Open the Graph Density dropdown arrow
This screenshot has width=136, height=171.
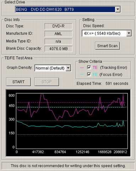[x=68, y=68]
